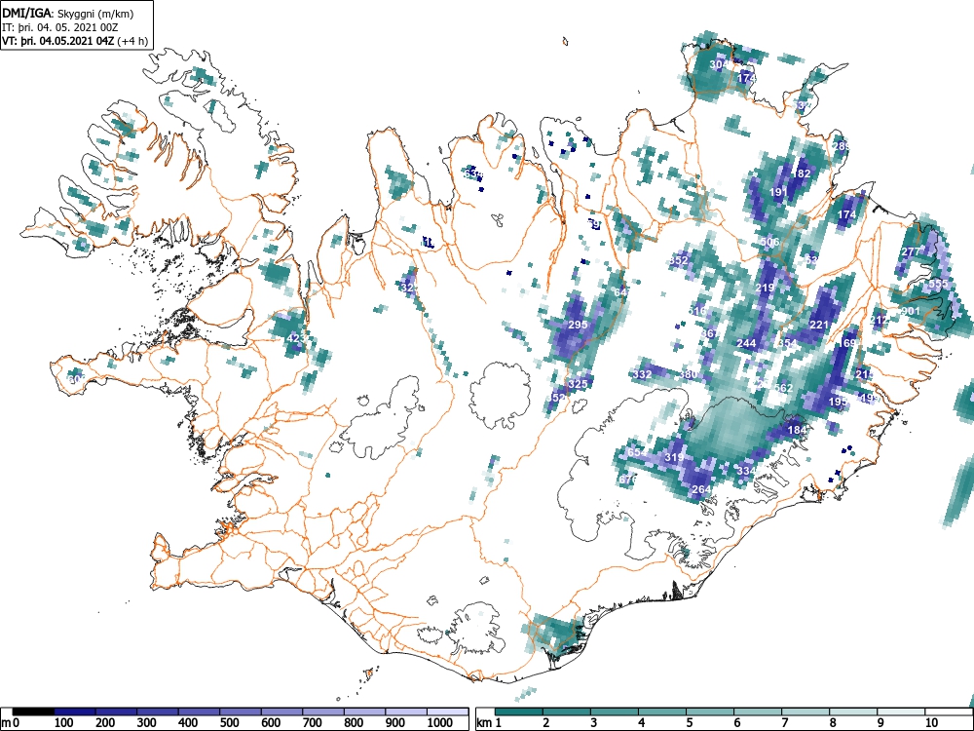The height and width of the screenshot is (731, 974).
Task: Select the visibility value '319'
Action: coord(674,457)
